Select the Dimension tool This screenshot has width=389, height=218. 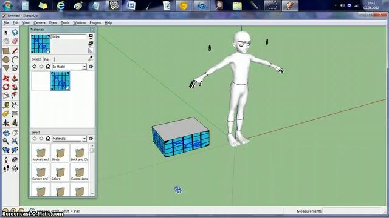[x=15, y=105]
